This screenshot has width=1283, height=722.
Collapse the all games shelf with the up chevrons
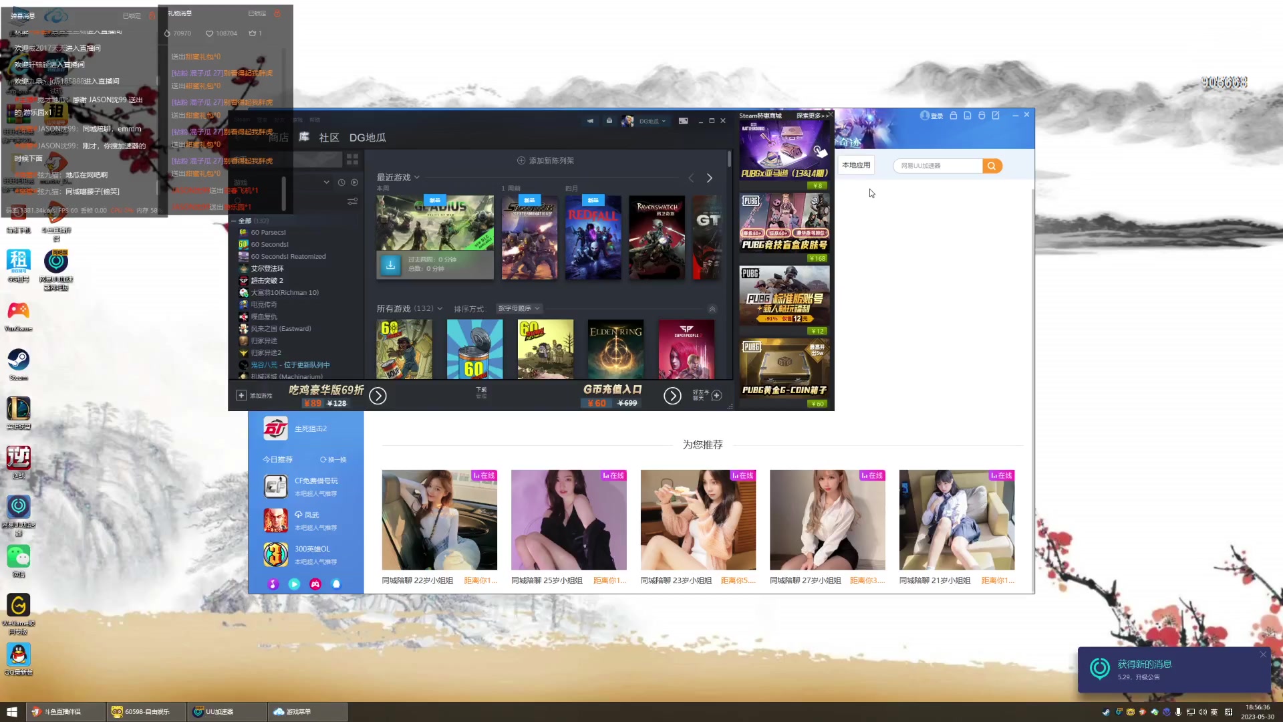pos(712,309)
